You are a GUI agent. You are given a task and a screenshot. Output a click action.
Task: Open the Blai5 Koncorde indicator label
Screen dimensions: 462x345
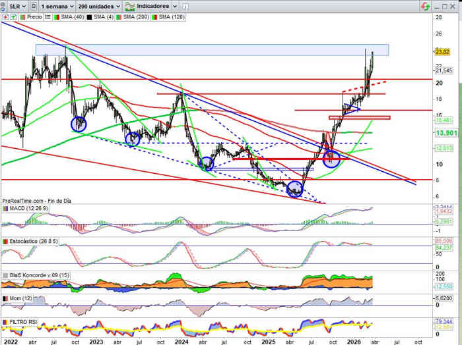(x=38, y=275)
